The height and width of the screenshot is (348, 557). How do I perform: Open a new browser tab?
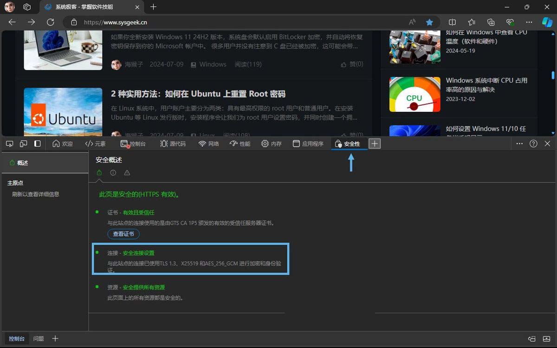(153, 7)
